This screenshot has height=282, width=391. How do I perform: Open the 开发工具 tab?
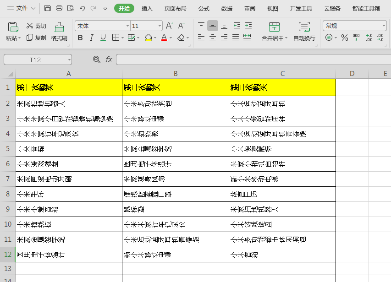point(301,9)
